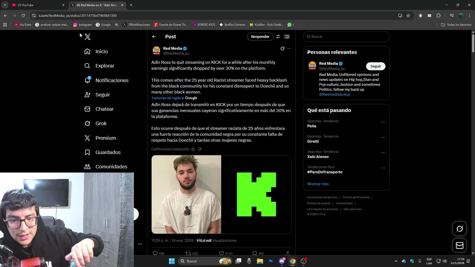Click Mostrar más under trends
The image size is (475, 267).
click(318, 184)
